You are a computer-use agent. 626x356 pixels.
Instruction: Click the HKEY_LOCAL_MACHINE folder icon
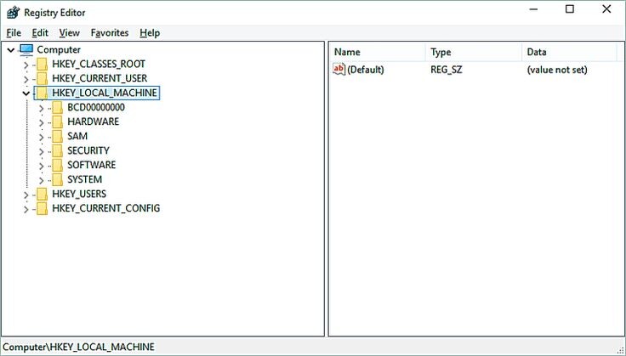point(42,93)
